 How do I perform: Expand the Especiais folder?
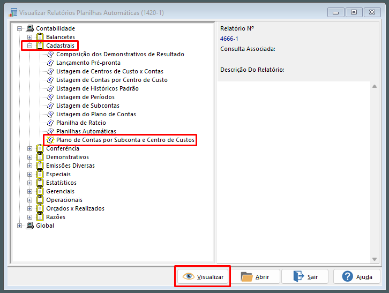pyautogui.click(x=29, y=175)
